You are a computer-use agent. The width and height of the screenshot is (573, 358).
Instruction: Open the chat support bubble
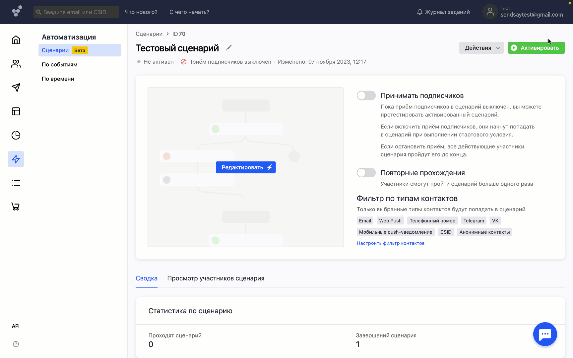point(545,334)
